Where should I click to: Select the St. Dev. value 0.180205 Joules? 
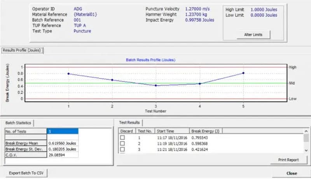(63, 149)
